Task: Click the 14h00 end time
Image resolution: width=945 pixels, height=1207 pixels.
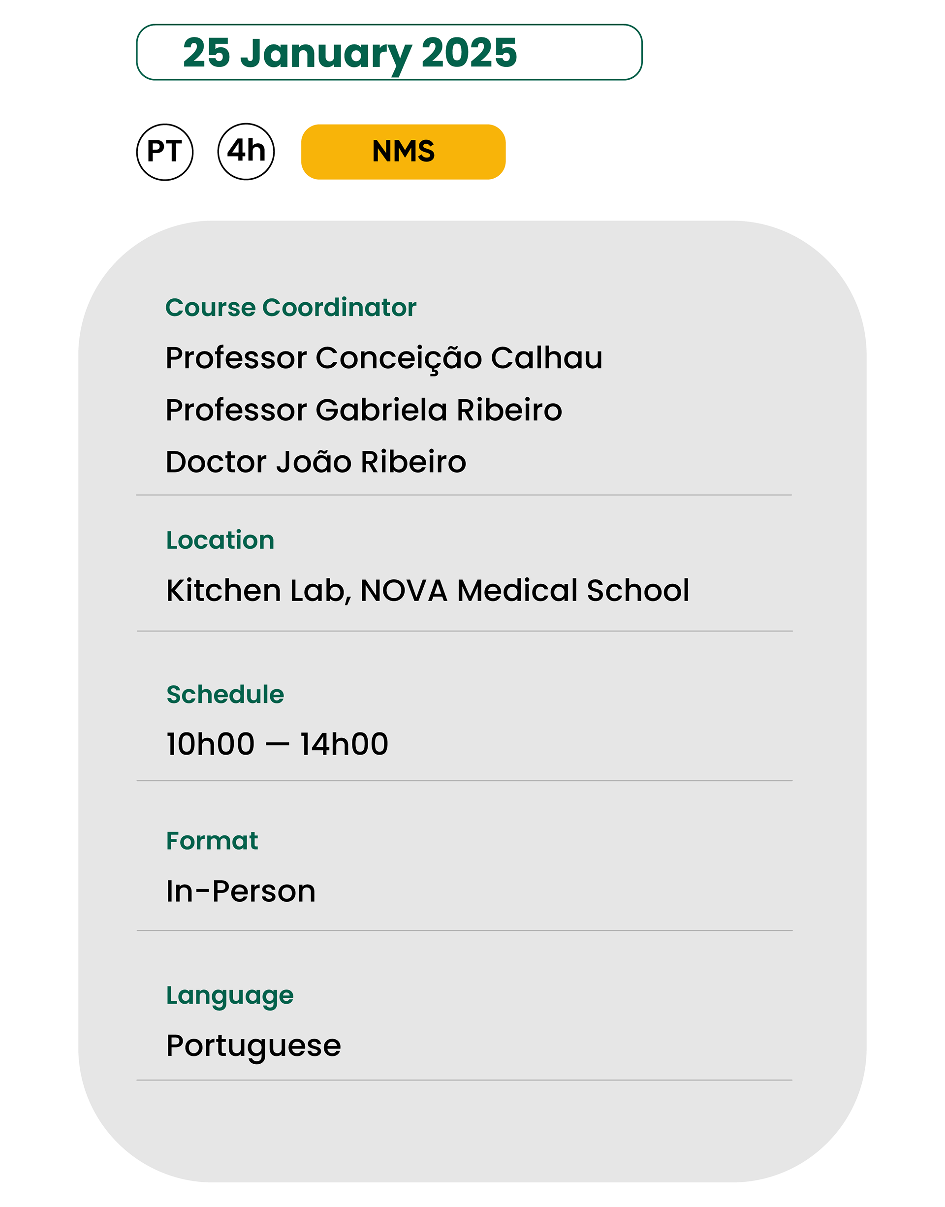Action: [x=344, y=744]
